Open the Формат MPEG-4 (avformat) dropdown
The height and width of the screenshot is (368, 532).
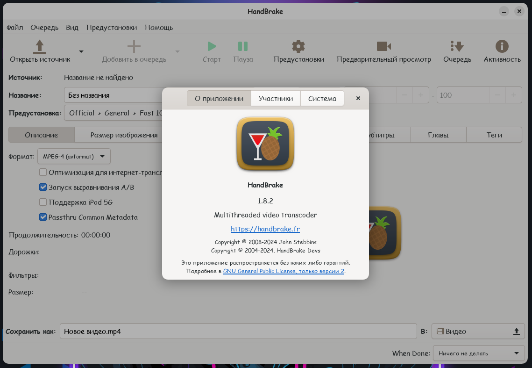(x=74, y=156)
